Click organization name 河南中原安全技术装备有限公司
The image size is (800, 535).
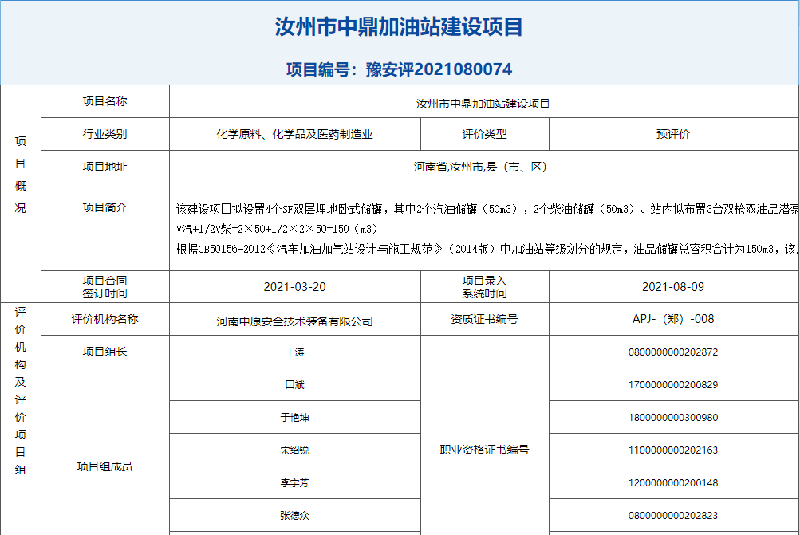(294, 321)
